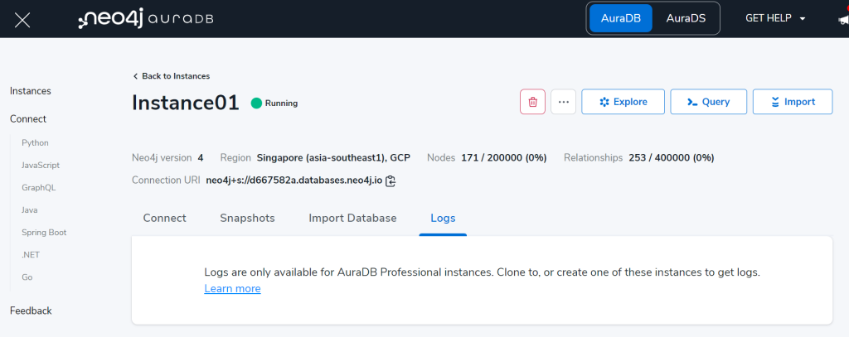Expand the GET HELP dropdown
The height and width of the screenshot is (337, 849).
click(x=775, y=18)
